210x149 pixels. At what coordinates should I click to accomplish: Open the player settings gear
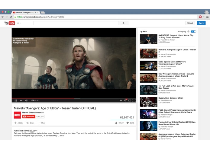click(x=125, y=100)
